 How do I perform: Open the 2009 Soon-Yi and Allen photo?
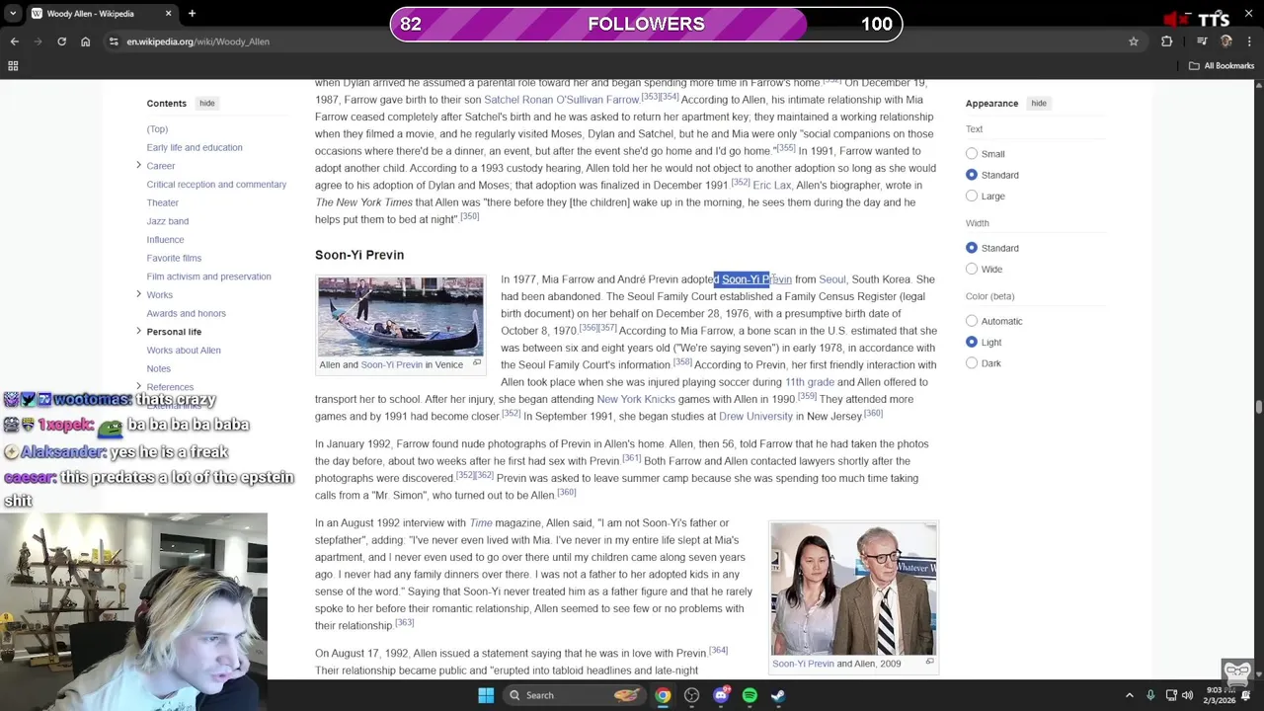coord(853,589)
